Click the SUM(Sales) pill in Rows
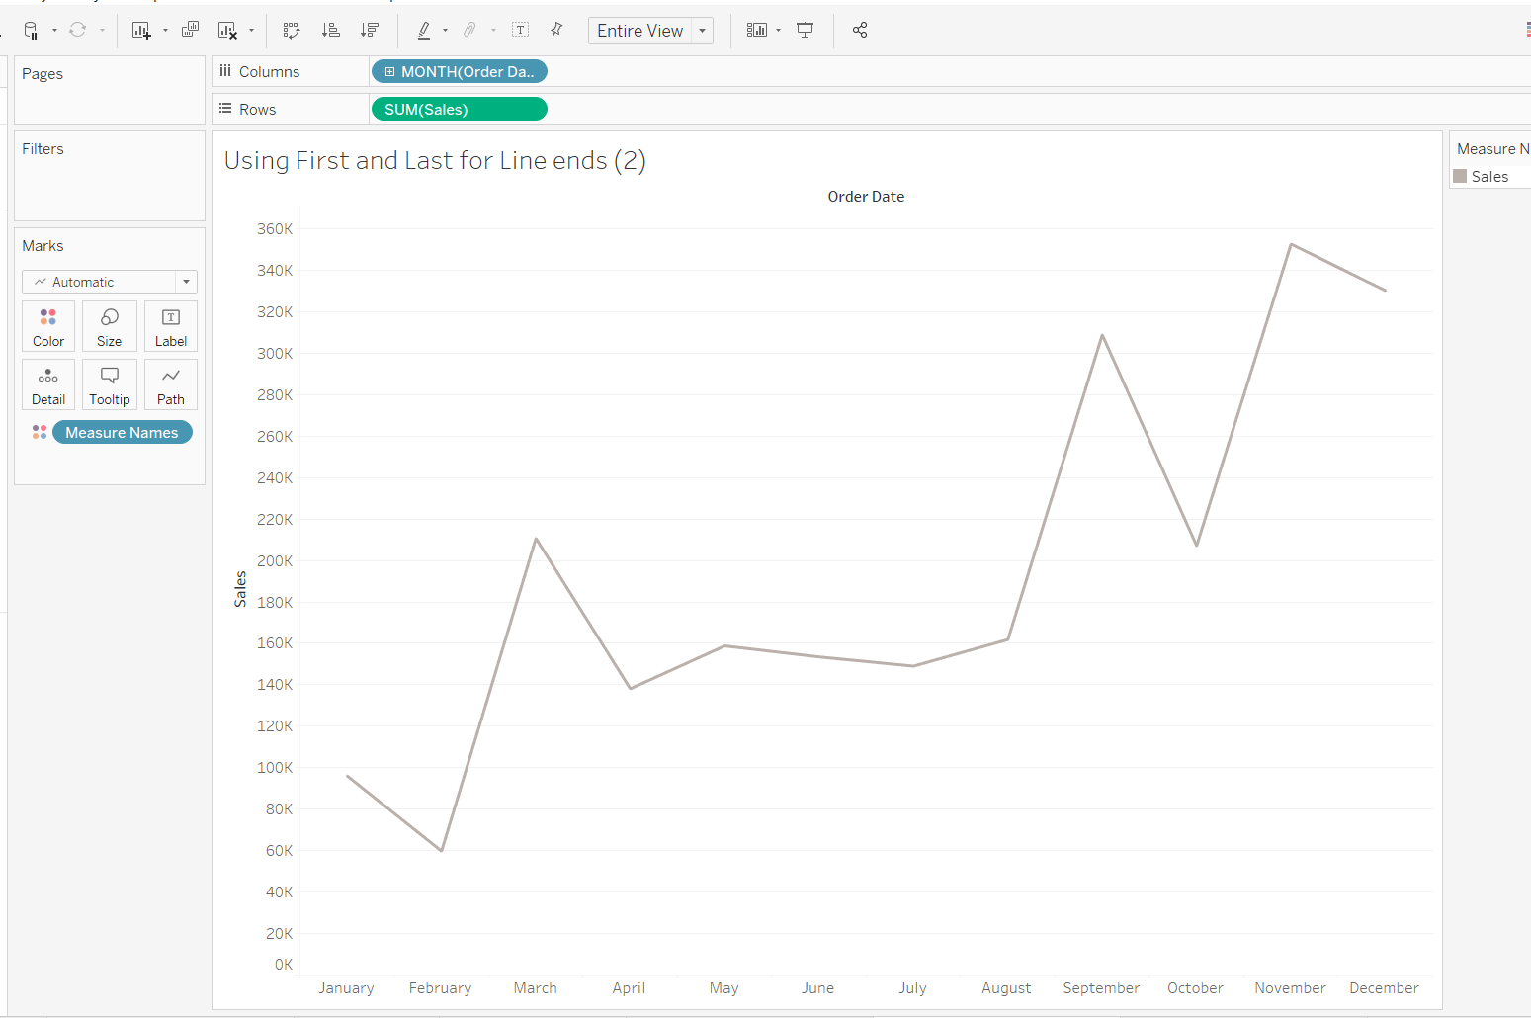 459,110
